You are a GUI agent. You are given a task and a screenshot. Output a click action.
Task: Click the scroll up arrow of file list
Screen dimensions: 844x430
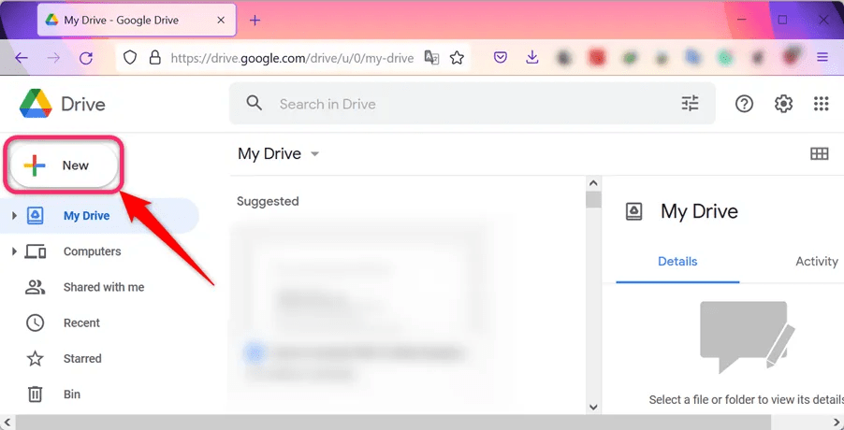tap(593, 183)
